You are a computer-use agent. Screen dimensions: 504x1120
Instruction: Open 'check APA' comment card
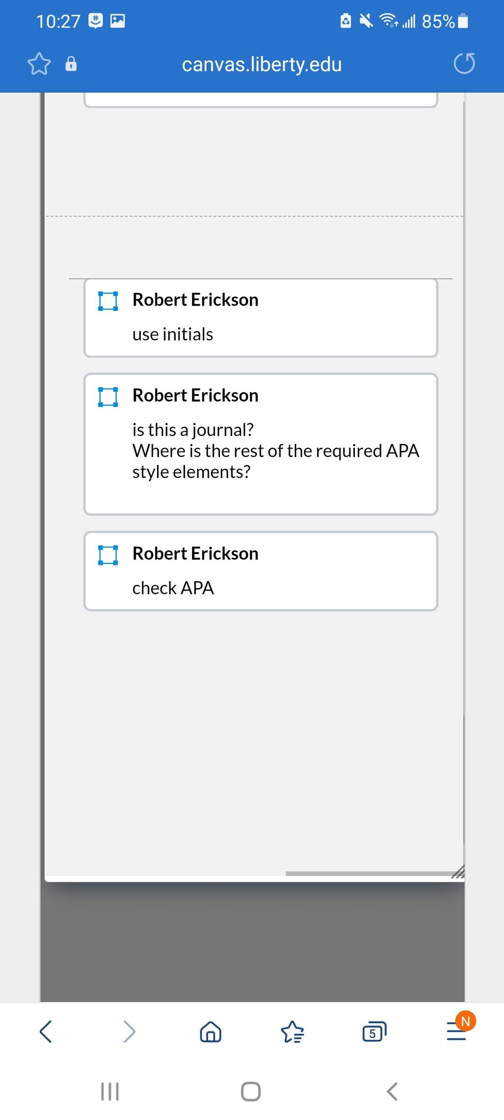[261, 571]
